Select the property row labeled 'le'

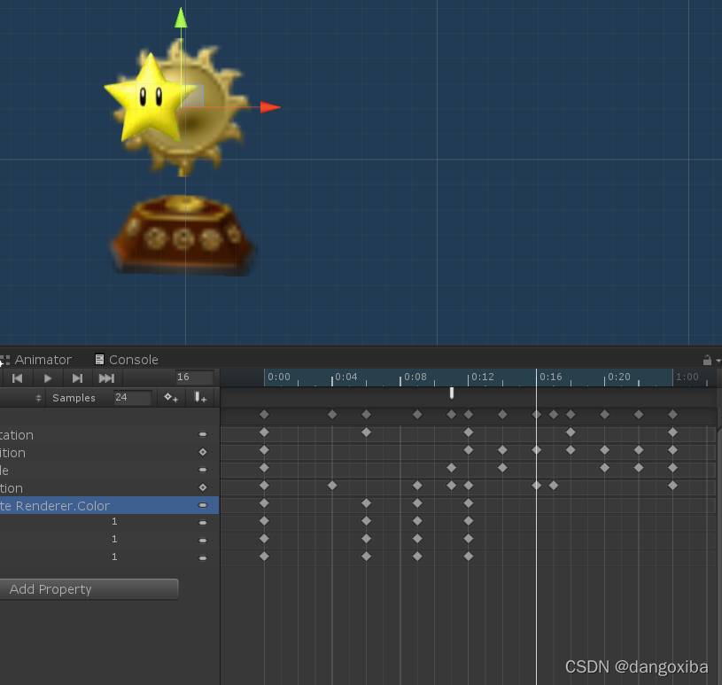click(x=109, y=471)
